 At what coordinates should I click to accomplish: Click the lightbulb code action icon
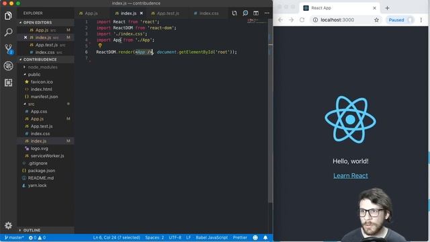[100, 46]
